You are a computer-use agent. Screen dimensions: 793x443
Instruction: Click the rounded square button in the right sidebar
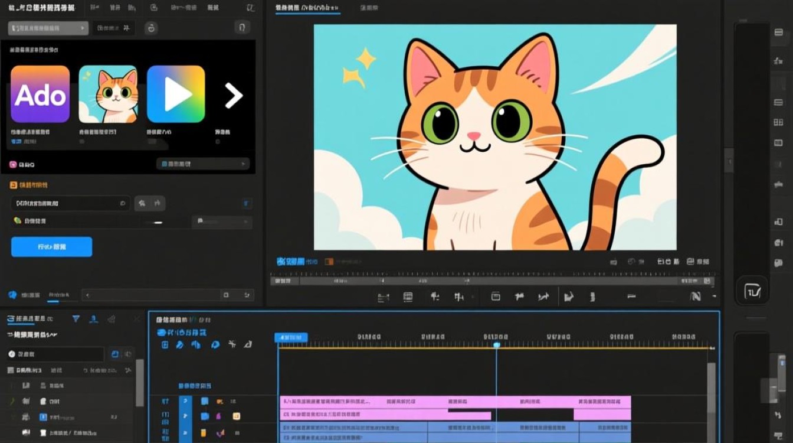pyautogui.click(x=752, y=290)
